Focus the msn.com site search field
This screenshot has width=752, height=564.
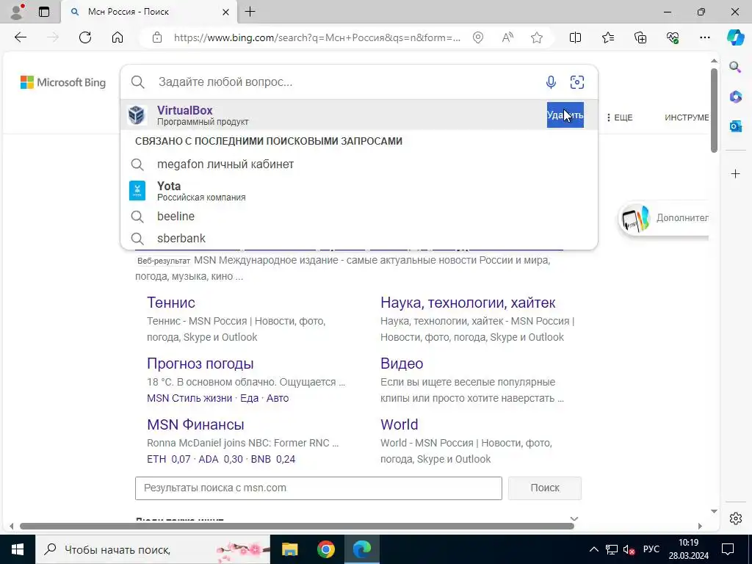click(319, 488)
